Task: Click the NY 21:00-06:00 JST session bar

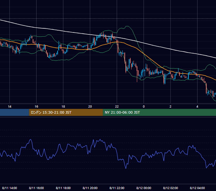Action: point(159,112)
